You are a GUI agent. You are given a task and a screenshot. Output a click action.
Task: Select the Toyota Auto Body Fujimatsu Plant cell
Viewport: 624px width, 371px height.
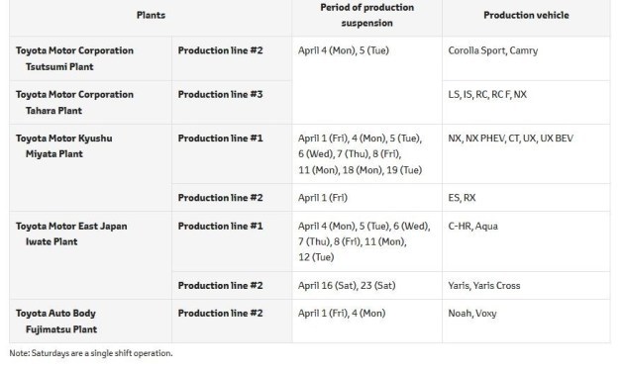[x=91, y=322]
